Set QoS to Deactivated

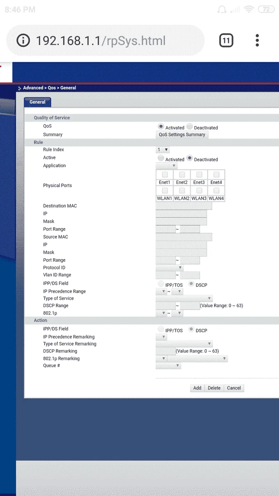click(189, 126)
